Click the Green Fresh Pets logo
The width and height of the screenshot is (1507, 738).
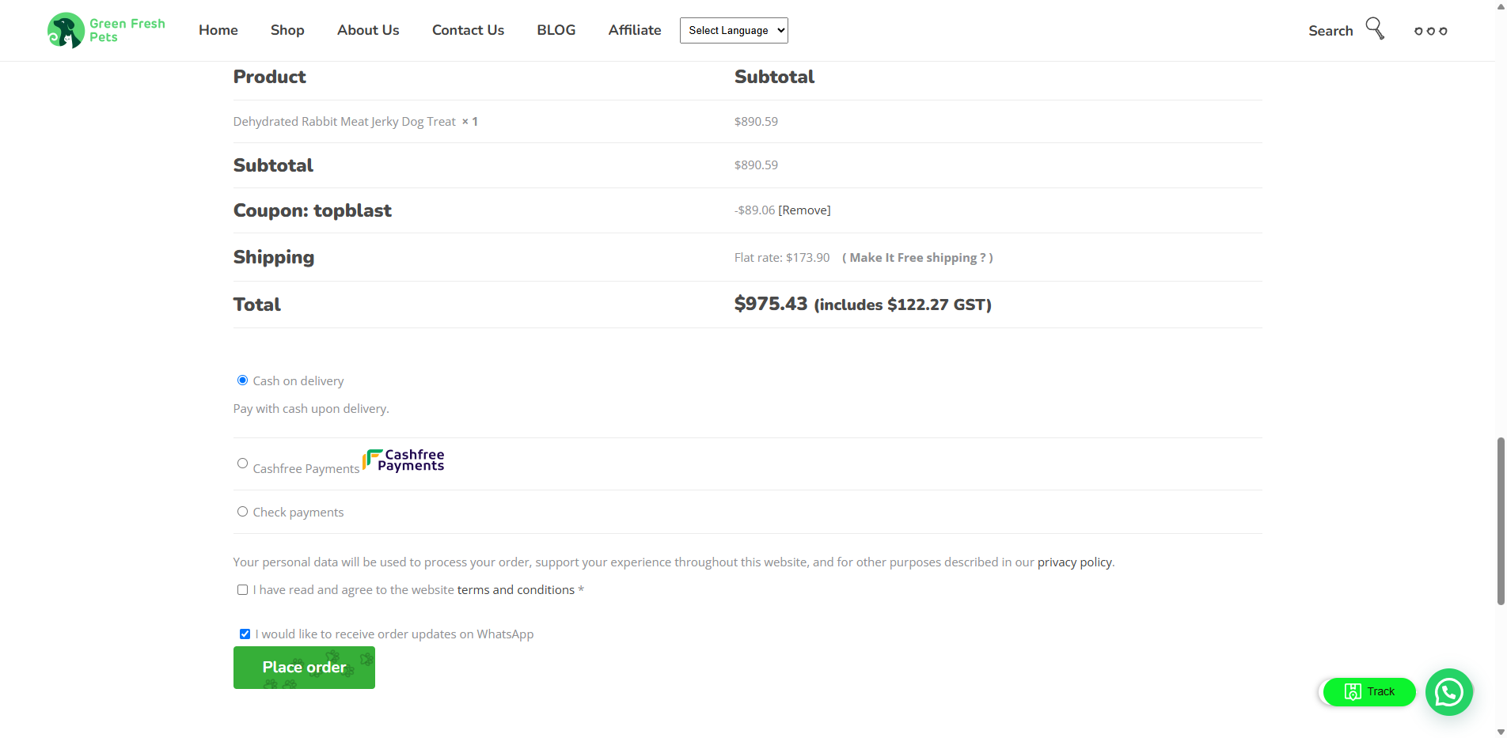click(x=106, y=30)
